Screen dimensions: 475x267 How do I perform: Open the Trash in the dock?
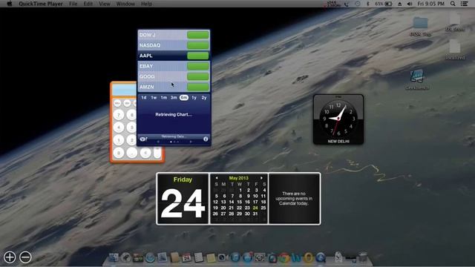pyautogui.click(x=363, y=257)
